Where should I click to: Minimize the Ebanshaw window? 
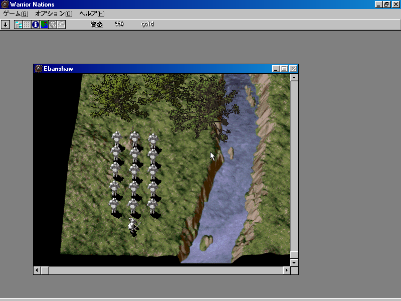[275, 69]
